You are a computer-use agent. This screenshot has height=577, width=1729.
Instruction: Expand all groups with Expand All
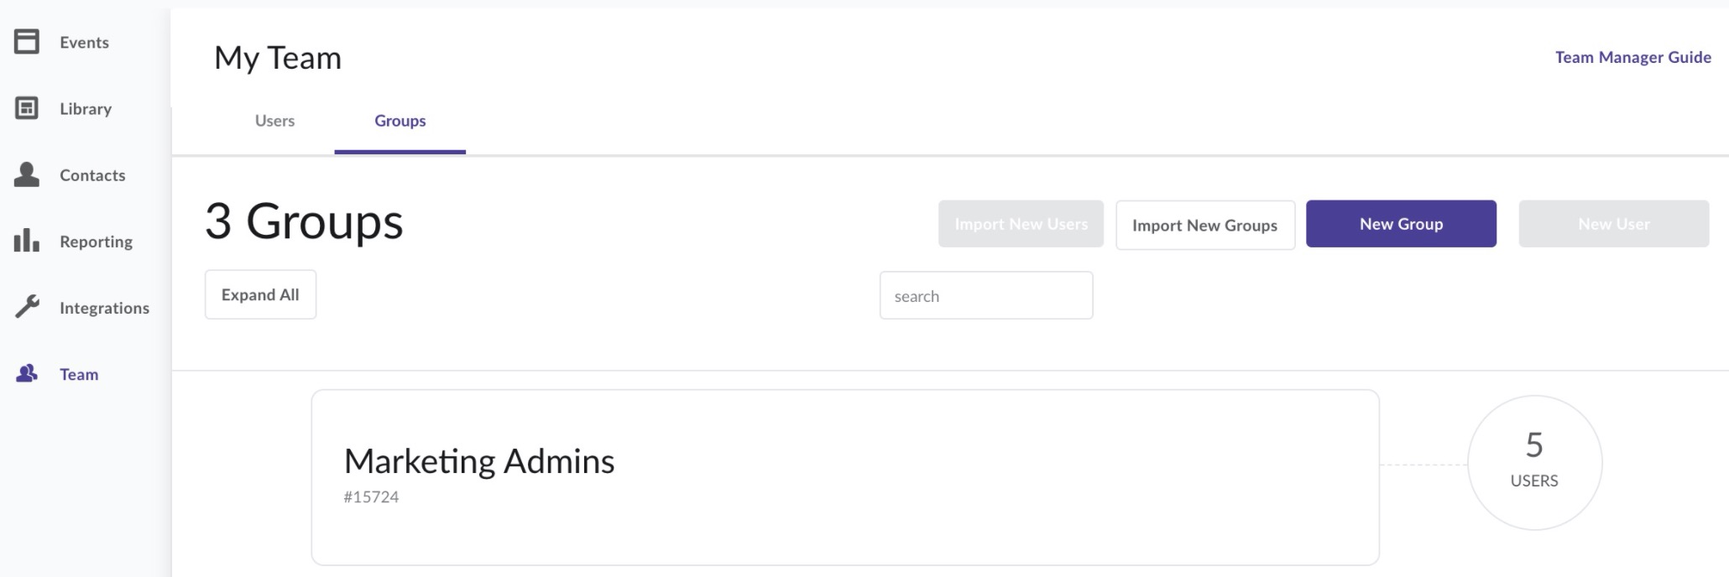coord(260,294)
